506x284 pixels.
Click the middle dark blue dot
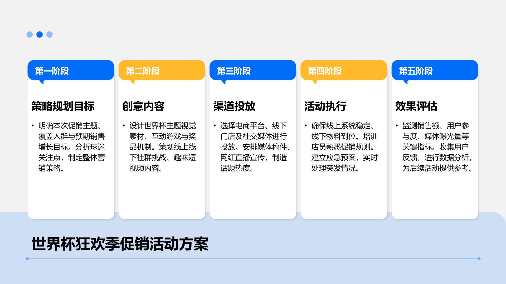[40, 34]
